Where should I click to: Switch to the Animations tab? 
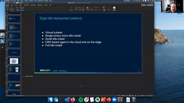(33, 5)
